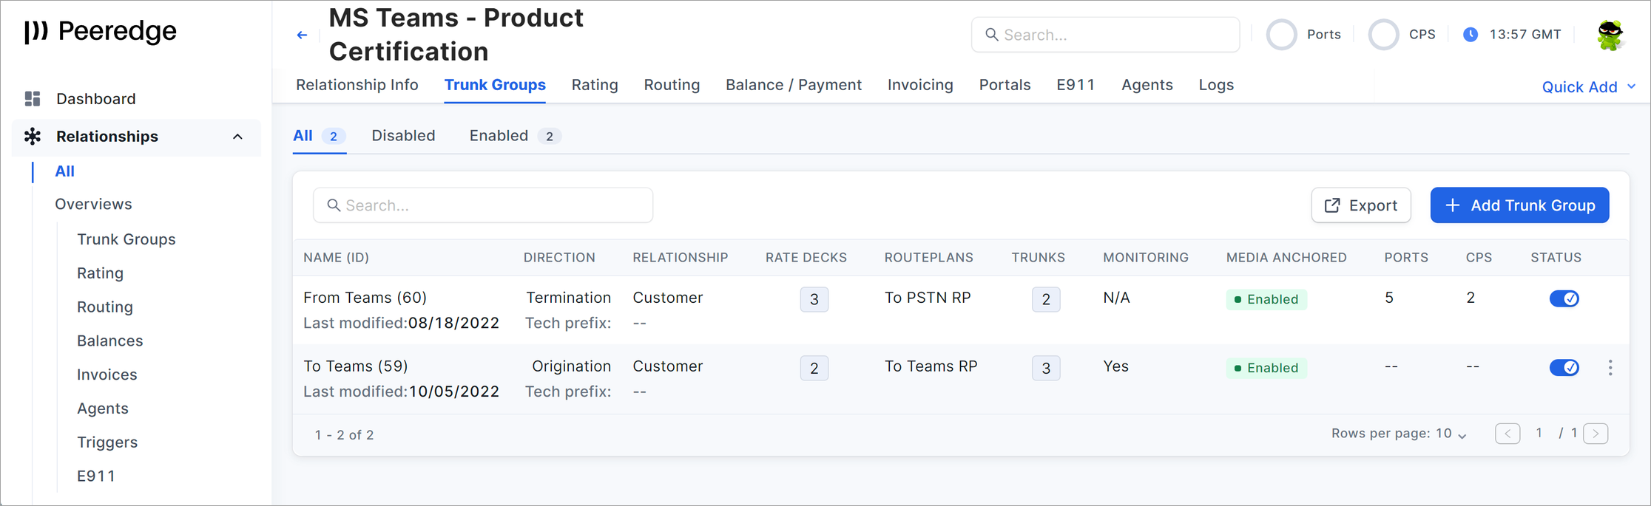Click the Ports usage circle indicator

[1282, 35]
